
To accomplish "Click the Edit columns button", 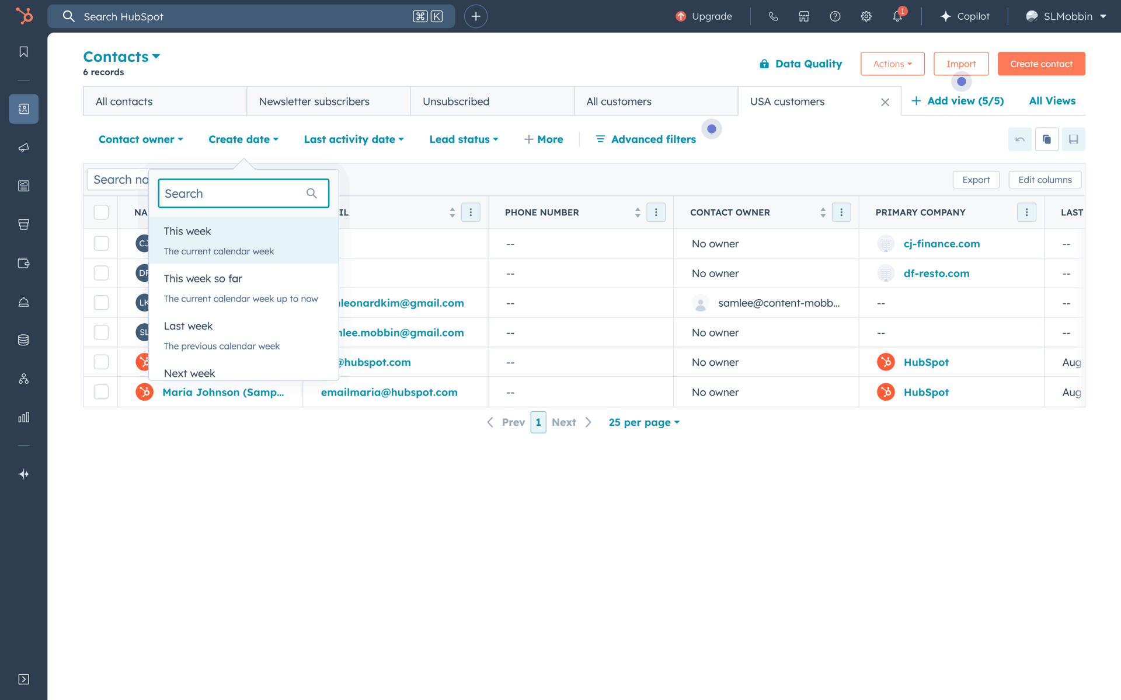I will 1045,180.
